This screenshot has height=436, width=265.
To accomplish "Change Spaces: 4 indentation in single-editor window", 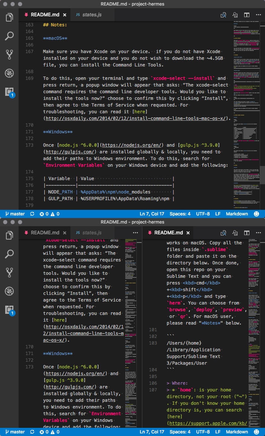I will 180,214.
